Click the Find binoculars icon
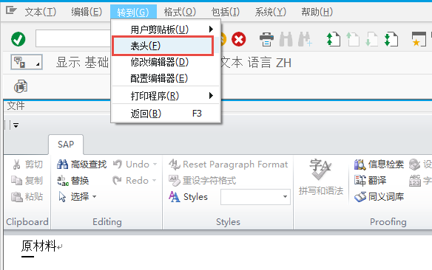This screenshot has height=270, width=432. pyautogui.click(x=286, y=39)
